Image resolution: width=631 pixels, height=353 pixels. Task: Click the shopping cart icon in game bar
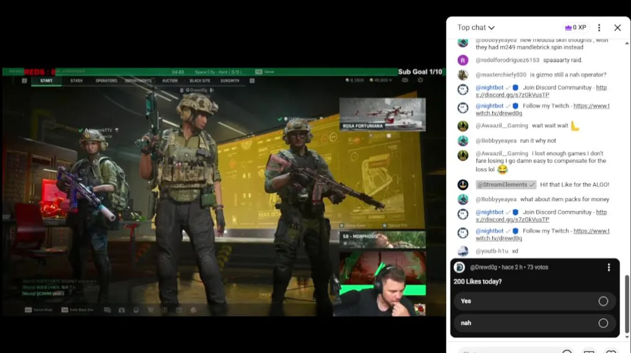pos(150,310)
